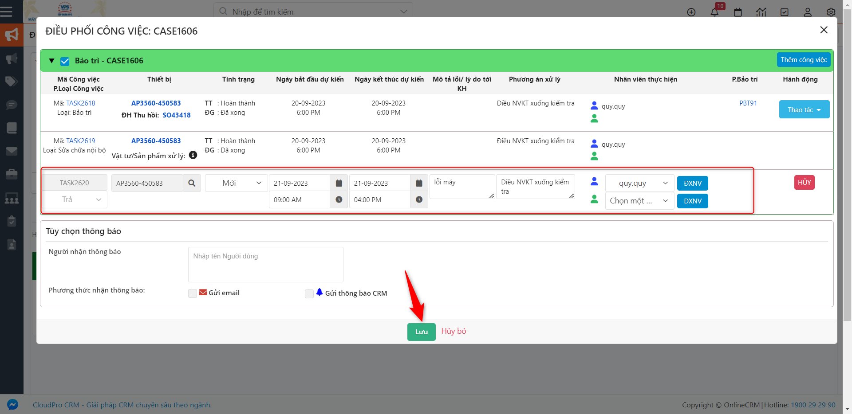Collapse the Bảo trì - CASE1606 section
The height and width of the screenshot is (414, 852).
click(51, 61)
